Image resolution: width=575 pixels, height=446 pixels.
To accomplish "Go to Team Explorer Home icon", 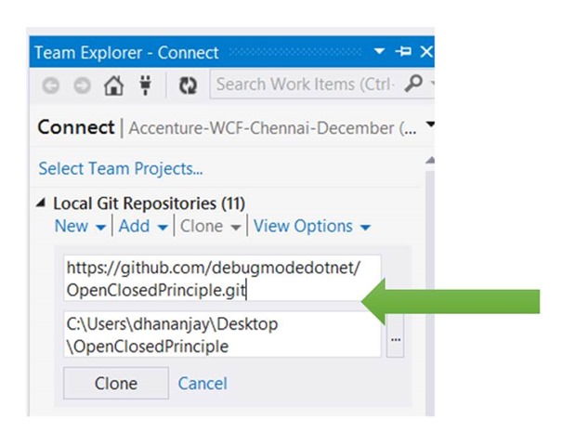I will 113,85.
